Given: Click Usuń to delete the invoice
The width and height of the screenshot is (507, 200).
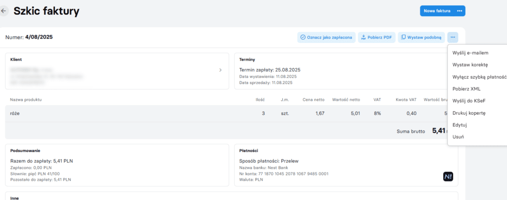Looking at the screenshot, I should (x=458, y=137).
